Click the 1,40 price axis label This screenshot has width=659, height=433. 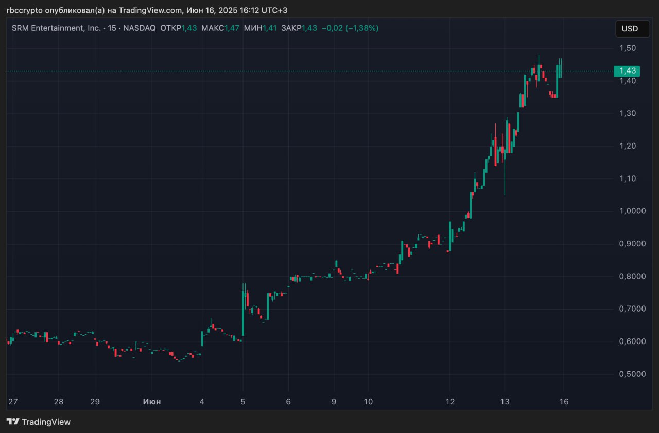tap(628, 81)
